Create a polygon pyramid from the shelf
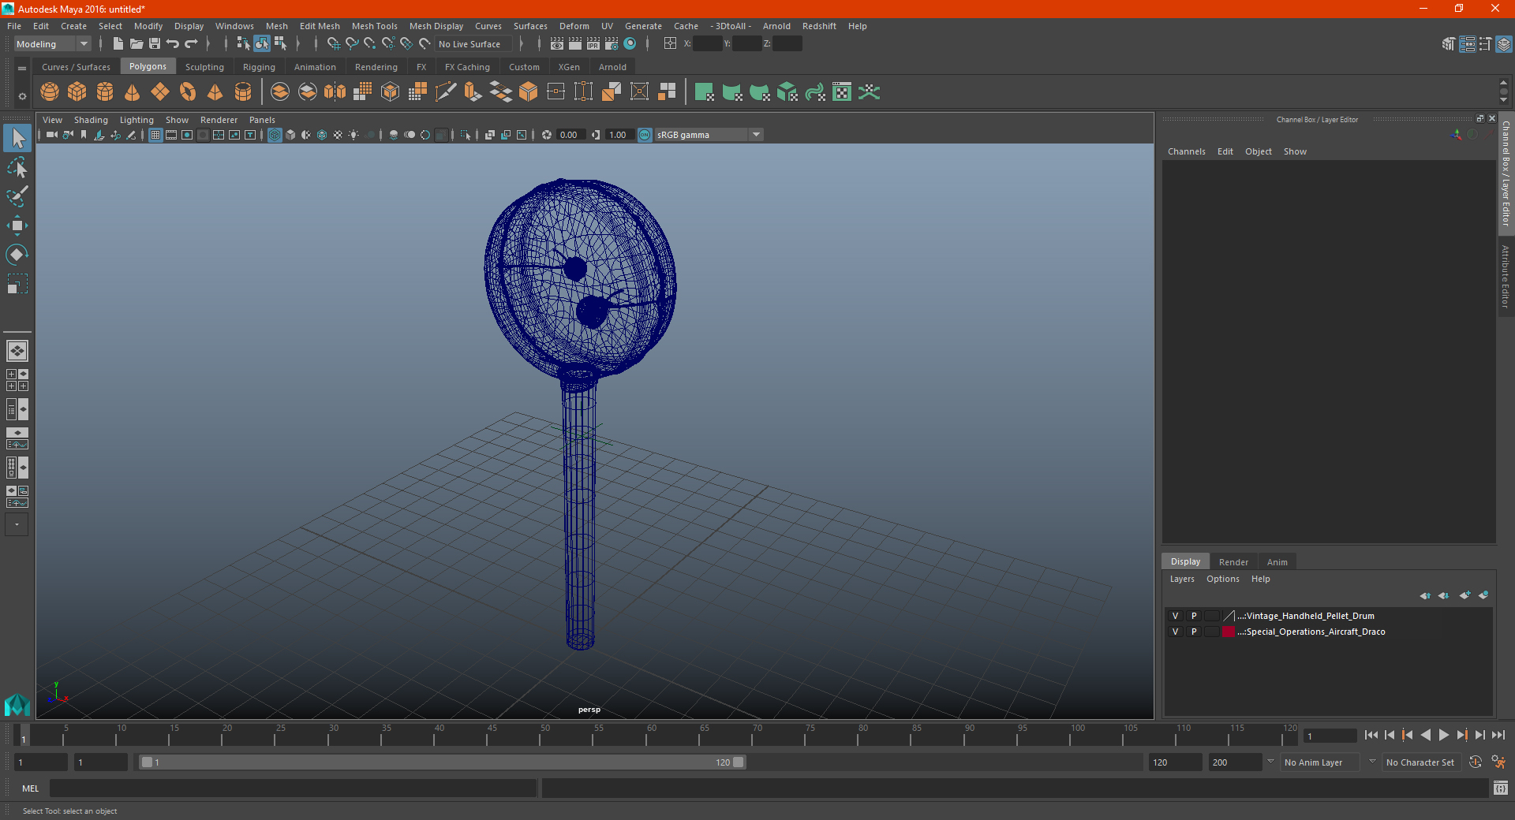The width and height of the screenshot is (1515, 820). tap(215, 92)
